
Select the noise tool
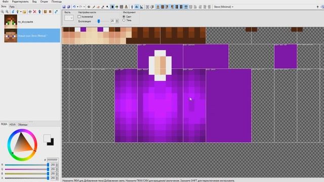tap(121, 7)
